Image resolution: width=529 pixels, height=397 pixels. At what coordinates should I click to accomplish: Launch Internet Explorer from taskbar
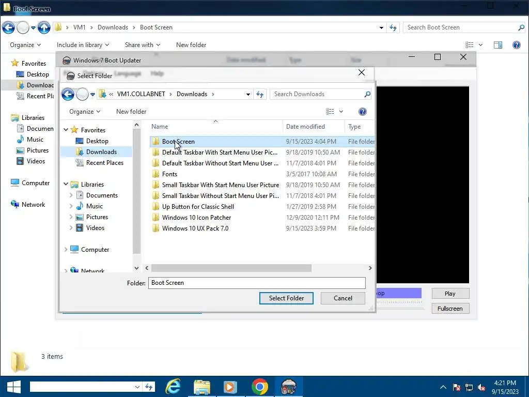[x=173, y=387]
